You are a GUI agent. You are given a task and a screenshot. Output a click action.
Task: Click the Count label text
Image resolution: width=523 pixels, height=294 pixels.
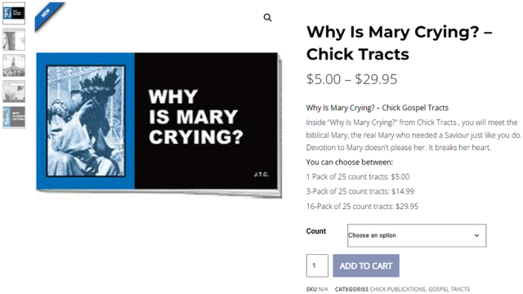click(316, 231)
